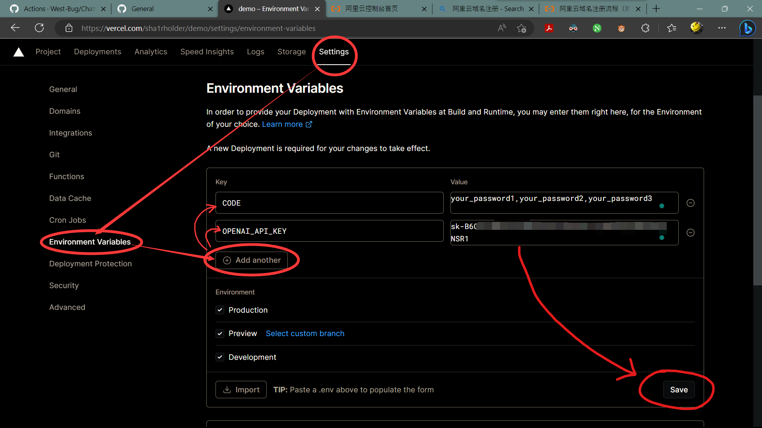Click the browser refresh icon
Viewport: 762px width, 428px height.
tap(39, 28)
